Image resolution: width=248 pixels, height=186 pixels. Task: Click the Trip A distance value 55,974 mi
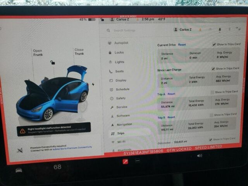point(168,107)
